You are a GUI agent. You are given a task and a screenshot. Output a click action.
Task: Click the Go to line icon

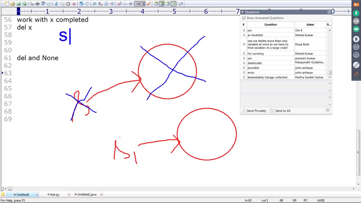pyautogui.click(x=112, y=4)
